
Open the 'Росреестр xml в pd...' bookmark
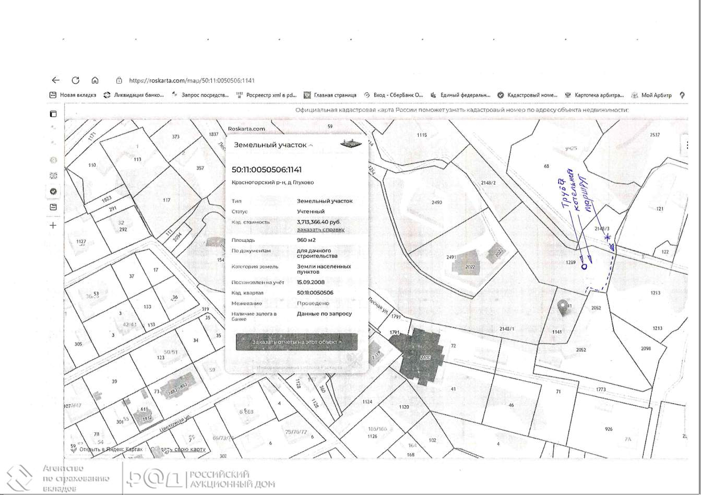click(266, 95)
